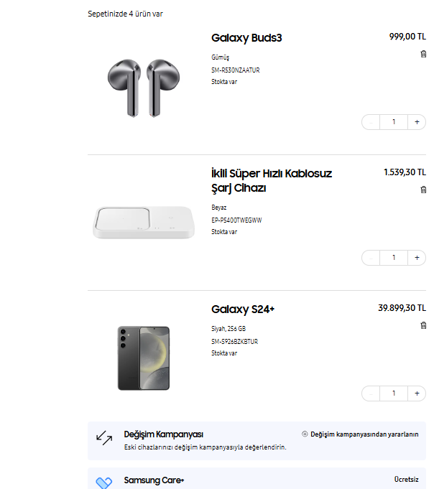The height and width of the screenshot is (489, 434).
Task: Reduce wireless charger quantity with minus
Action: 371,258
